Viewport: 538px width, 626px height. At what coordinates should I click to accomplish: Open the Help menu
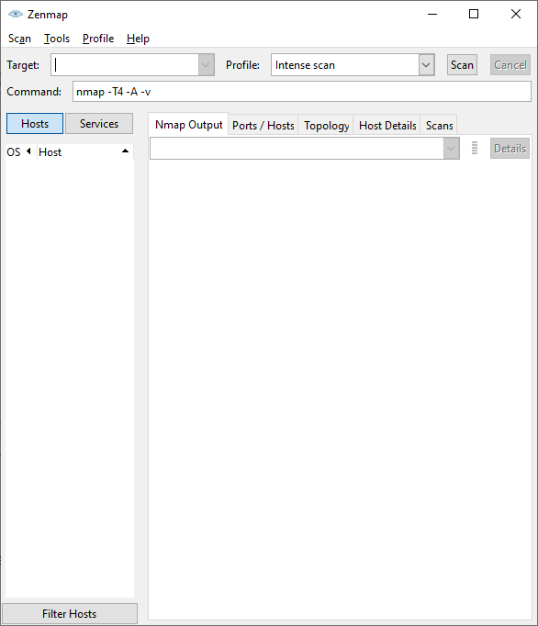point(138,39)
